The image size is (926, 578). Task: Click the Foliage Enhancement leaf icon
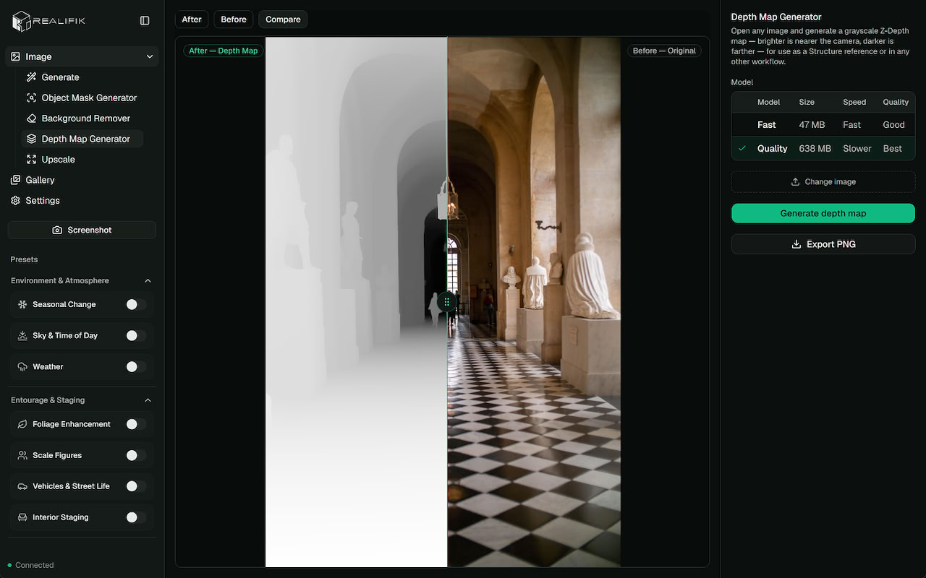22,424
